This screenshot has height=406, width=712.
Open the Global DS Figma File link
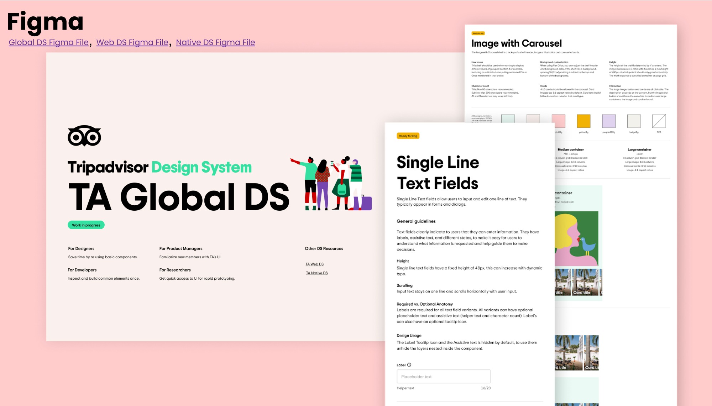48,42
